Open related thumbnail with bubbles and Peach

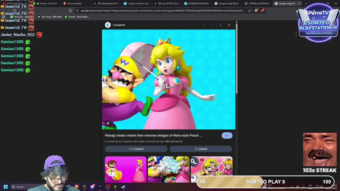pos(169,170)
